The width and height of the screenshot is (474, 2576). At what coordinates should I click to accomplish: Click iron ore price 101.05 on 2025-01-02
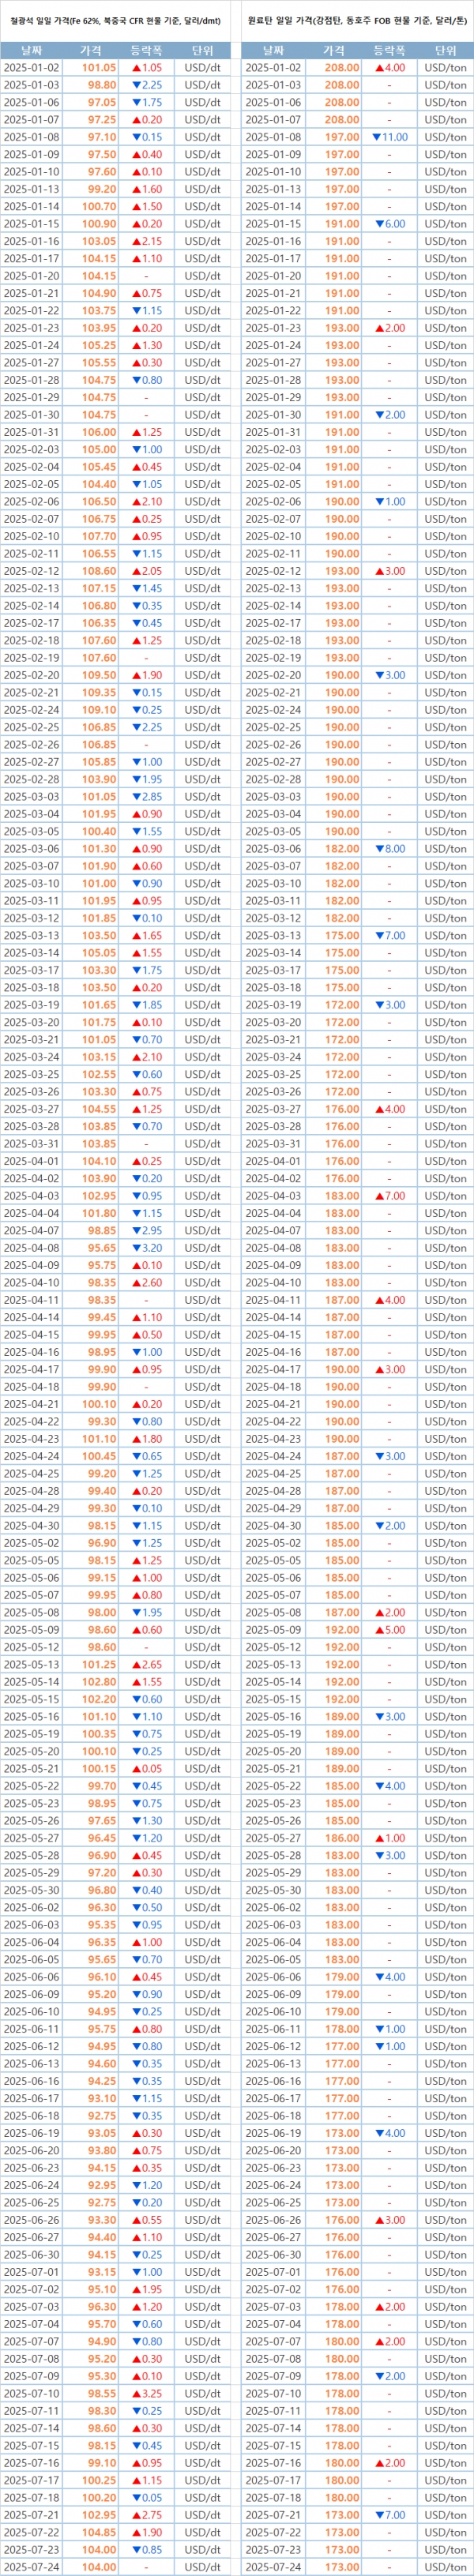(99, 68)
